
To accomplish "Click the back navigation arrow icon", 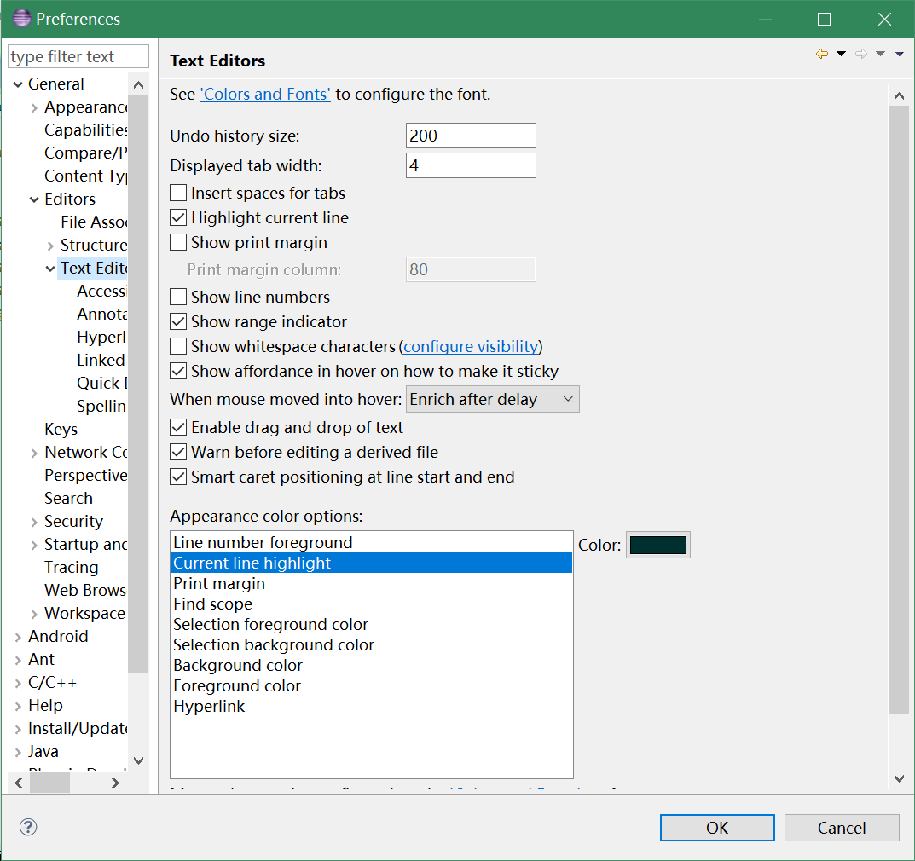I will (x=822, y=55).
